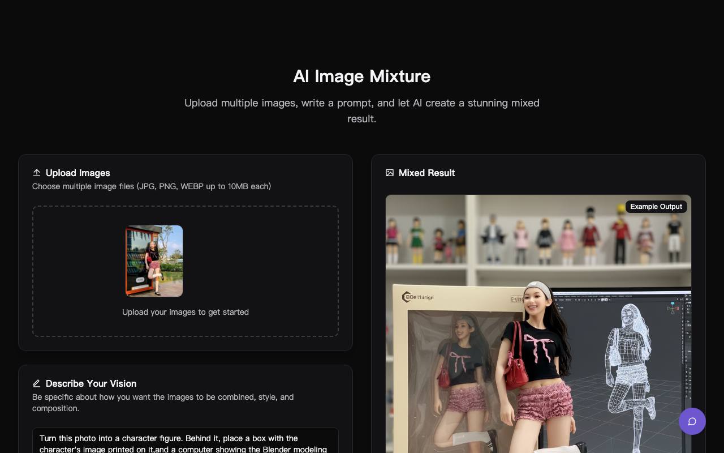Click the prompt text box starting 'Turn this photo'
Screen dimensions: 724x453
(x=186, y=441)
